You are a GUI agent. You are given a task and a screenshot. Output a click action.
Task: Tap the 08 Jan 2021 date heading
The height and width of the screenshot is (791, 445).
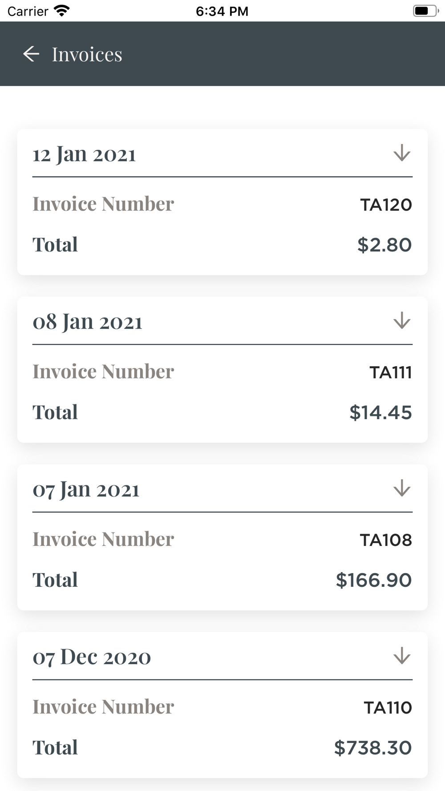(x=87, y=322)
